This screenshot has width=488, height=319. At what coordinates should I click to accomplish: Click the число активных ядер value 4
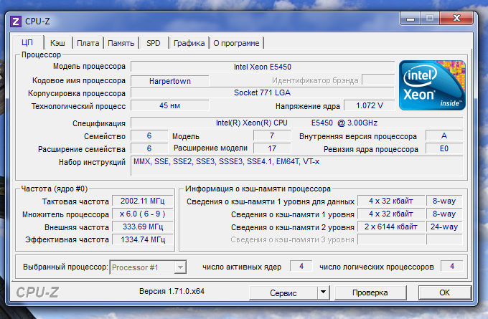pos(301,266)
